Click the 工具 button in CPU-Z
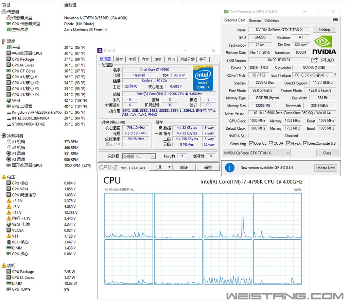 (158, 167)
